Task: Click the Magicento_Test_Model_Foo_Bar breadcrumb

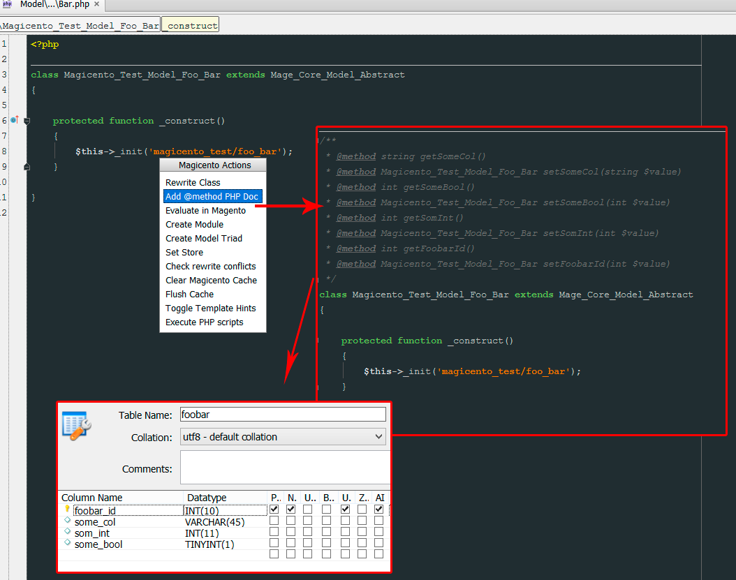Action: coord(80,25)
